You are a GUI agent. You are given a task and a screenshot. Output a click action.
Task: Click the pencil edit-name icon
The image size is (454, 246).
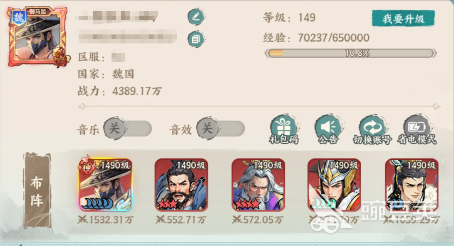point(196,17)
